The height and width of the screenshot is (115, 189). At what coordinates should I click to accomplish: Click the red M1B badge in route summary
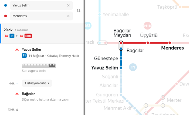coord(28,36)
